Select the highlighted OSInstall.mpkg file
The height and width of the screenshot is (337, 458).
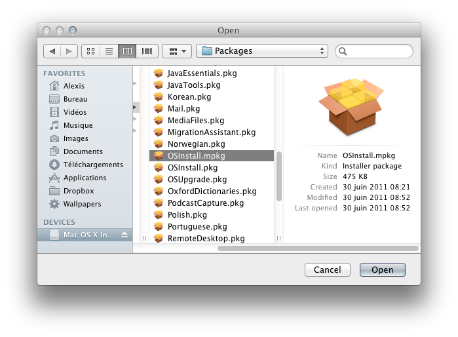[x=212, y=156]
